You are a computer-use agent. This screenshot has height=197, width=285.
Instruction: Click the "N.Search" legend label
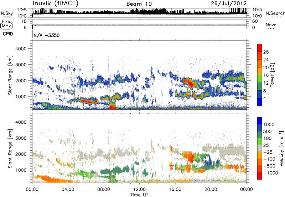(275, 13)
